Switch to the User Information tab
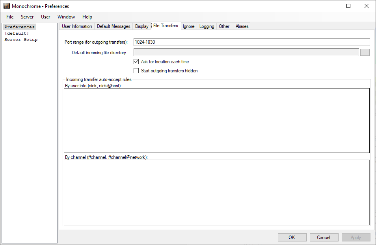The image size is (376, 245). pyautogui.click(x=77, y=26)
